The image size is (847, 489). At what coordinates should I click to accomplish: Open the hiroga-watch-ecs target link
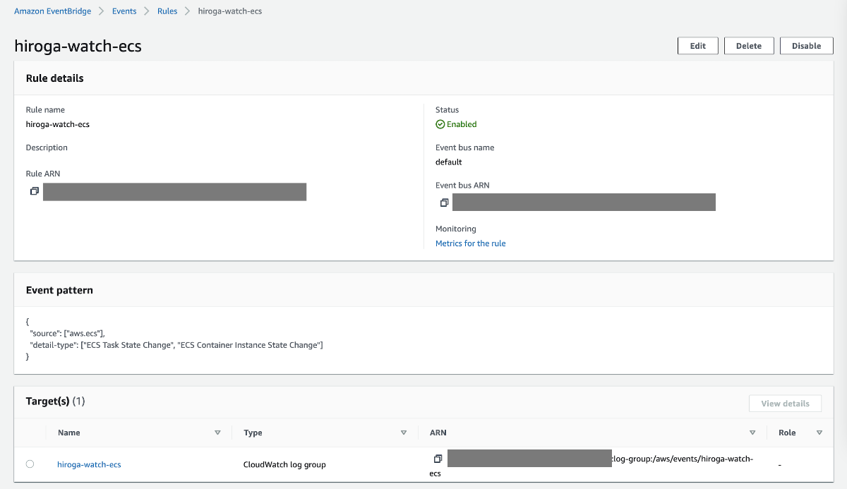coord(89,464)
